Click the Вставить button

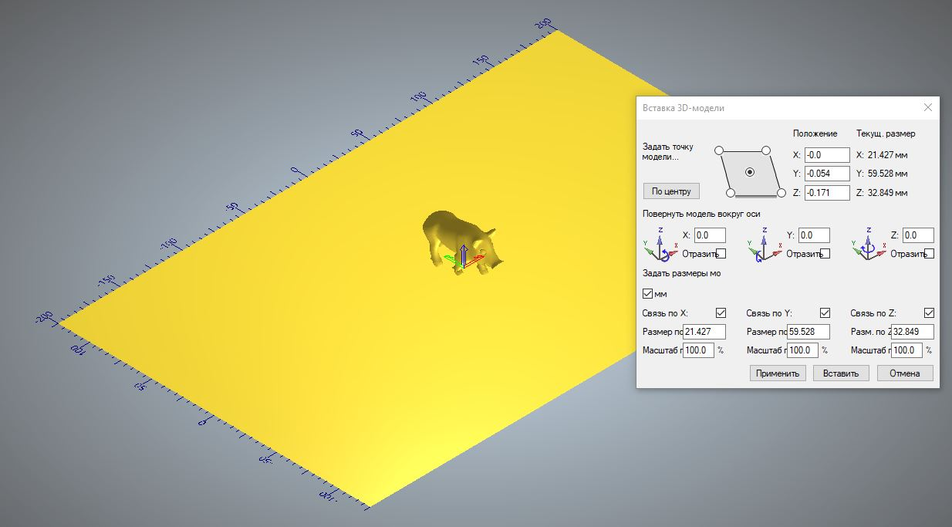click(x=841, y=373)
